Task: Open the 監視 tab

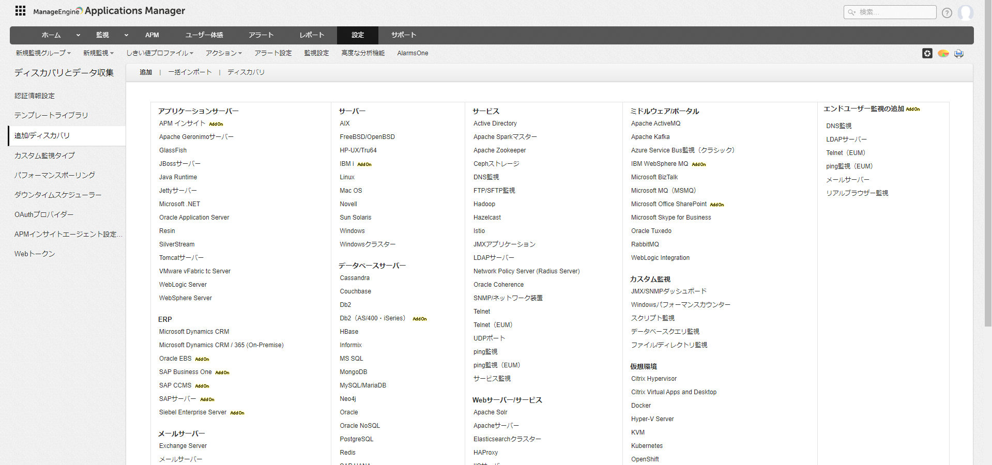Action: pyautogui.click(x=102, y=35)
